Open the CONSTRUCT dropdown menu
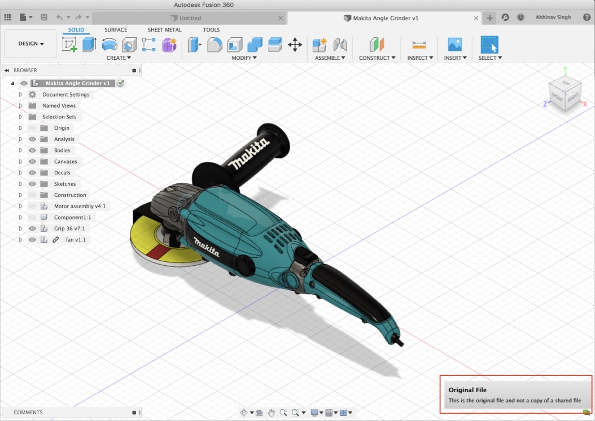This screenshot has width=595, height=421. [377, 58]
